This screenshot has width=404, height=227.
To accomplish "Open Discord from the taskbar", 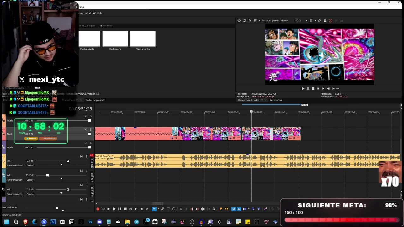I will [x=99, y=222].
